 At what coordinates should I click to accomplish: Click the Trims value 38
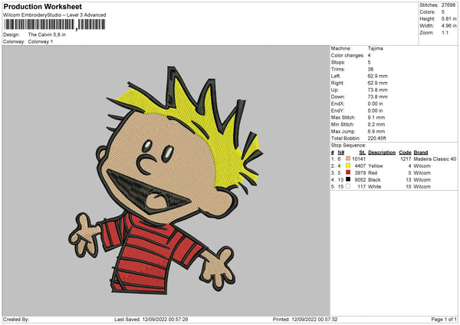[370, 69]
